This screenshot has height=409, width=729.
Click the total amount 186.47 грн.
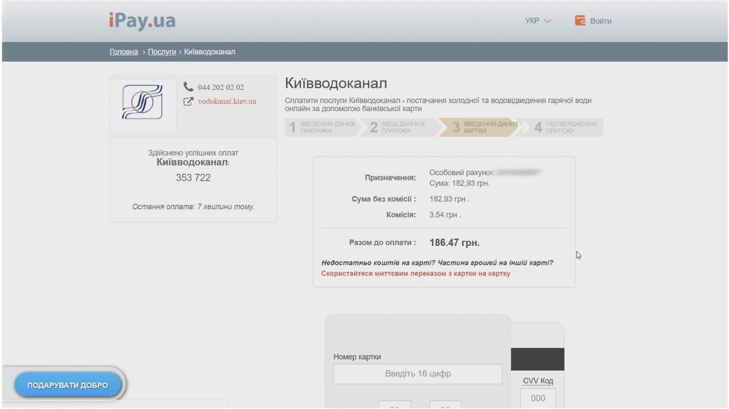(x=455, y=243)
